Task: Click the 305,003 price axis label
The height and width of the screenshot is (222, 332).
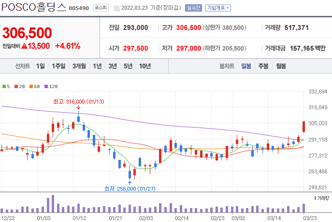Action: 318,123
